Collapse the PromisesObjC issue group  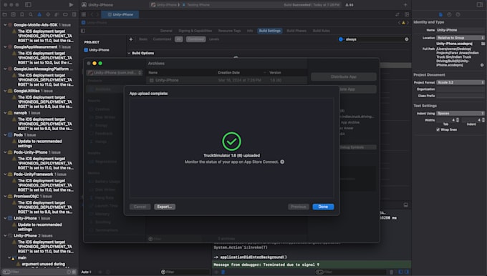pyautogui.click(x=5, y=196)
